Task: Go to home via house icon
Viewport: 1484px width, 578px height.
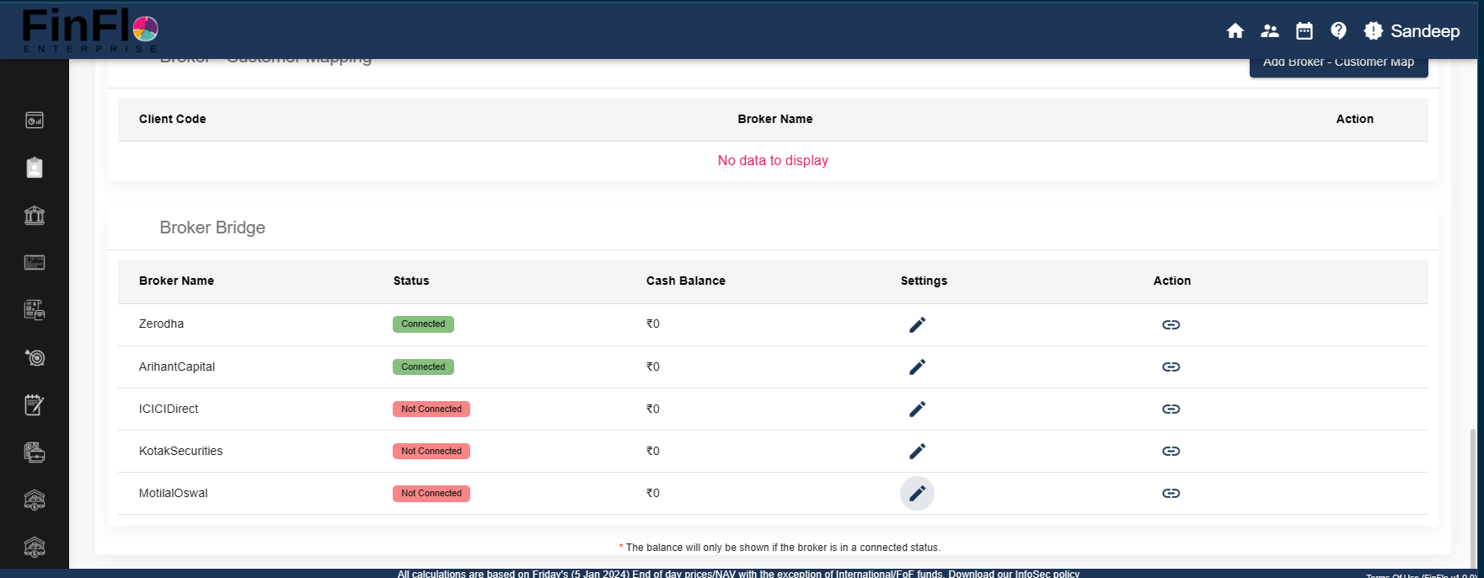Action: pos(1235,31)
